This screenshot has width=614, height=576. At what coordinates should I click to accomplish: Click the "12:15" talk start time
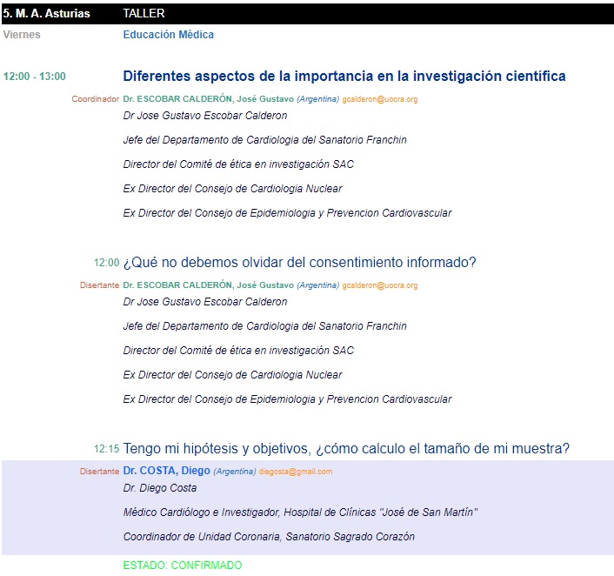pyautogui.click(x=106, y=449)
